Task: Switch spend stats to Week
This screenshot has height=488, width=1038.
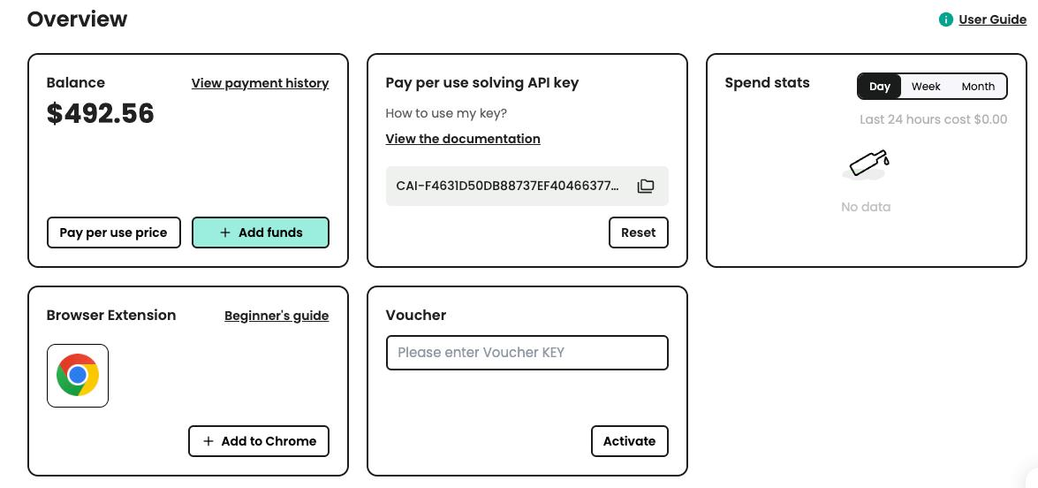Action: [926, 87]
